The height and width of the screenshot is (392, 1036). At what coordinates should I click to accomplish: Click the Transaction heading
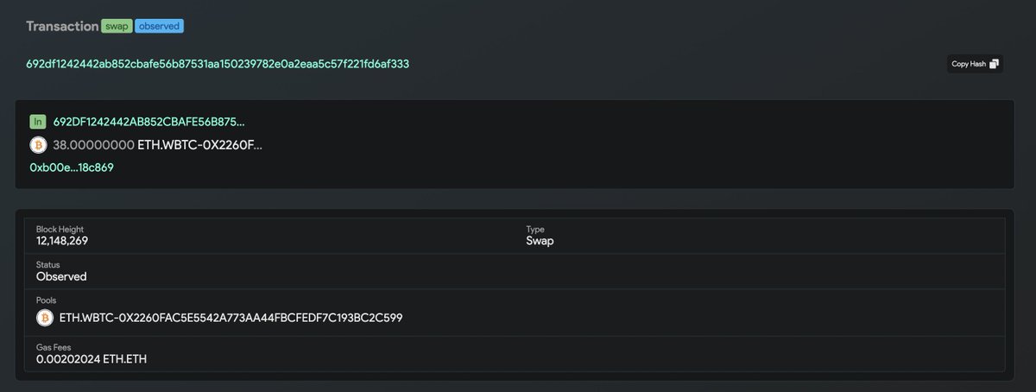tap(62, 26)
